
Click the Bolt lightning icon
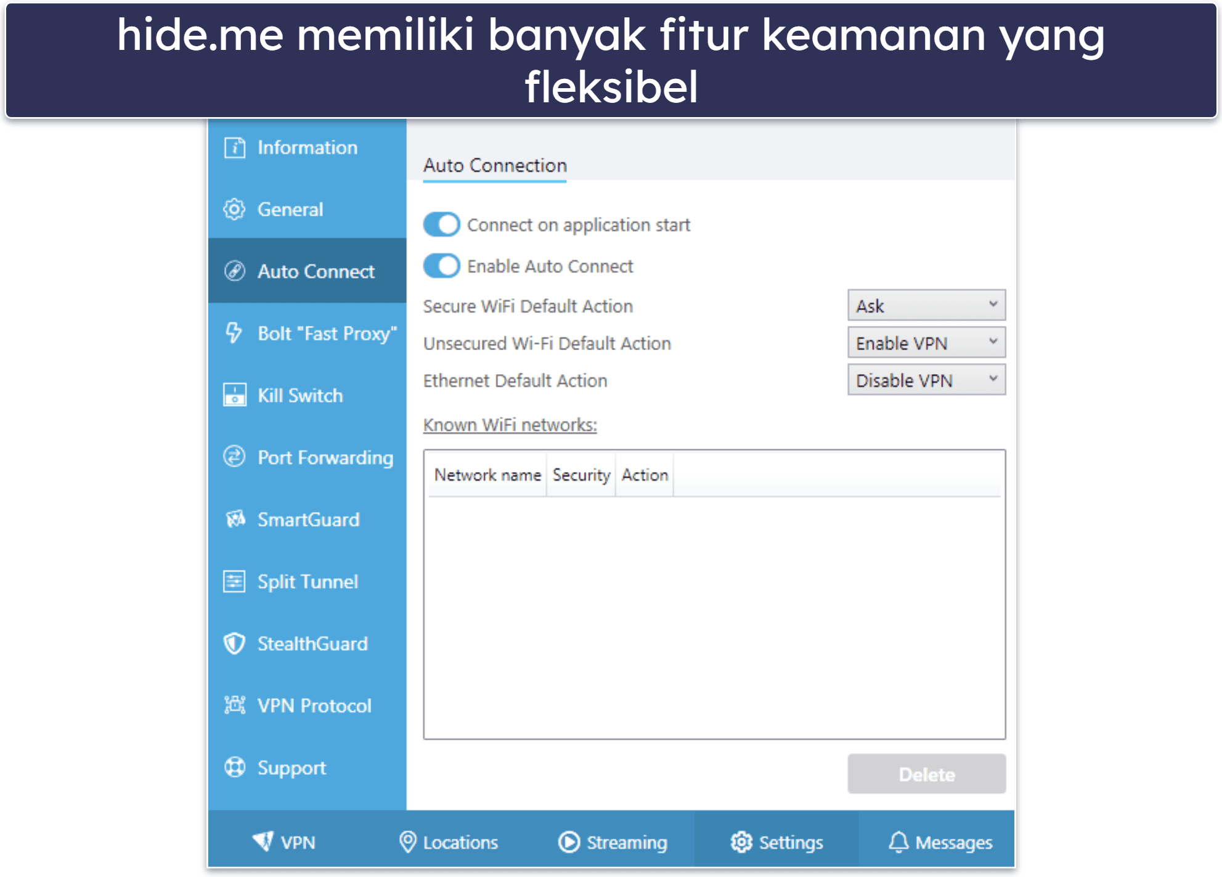(x=234, y=333)
